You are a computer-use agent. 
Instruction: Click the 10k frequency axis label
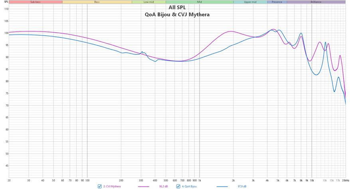click(312, 180)
